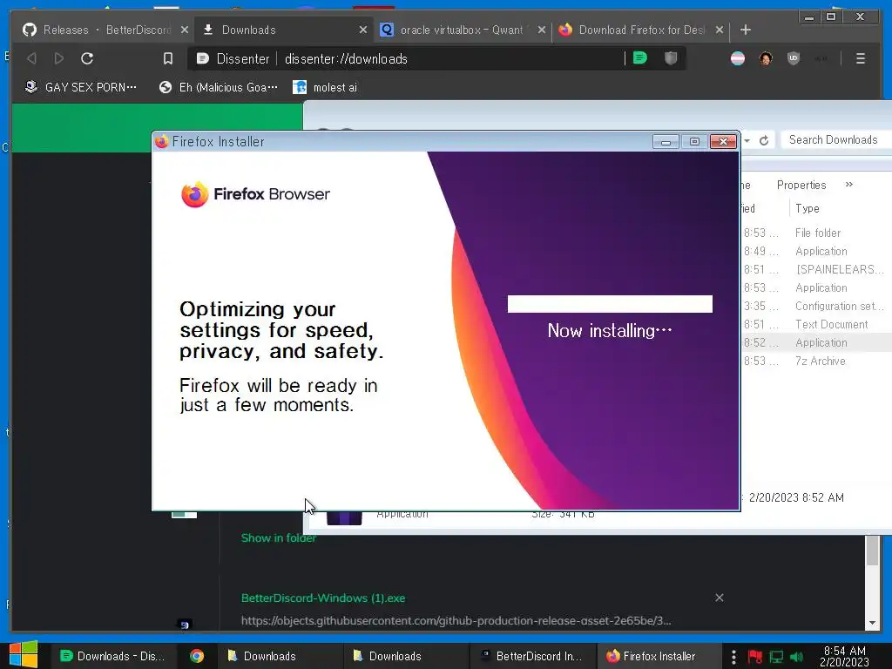Screen dimensions: 892x669
Task: Select the Text Document row
Action: click(817, 324)
